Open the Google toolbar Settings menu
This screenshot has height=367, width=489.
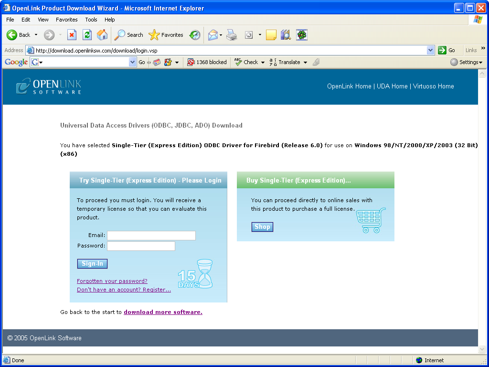coord(466,62)
